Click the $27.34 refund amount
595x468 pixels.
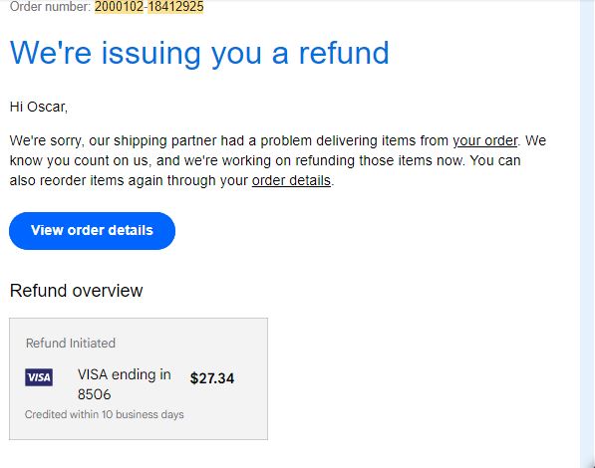click(212, 378)
